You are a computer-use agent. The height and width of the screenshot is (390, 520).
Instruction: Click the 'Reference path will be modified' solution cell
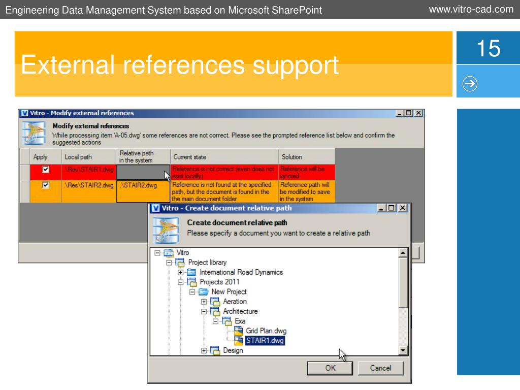coord(307,191)
